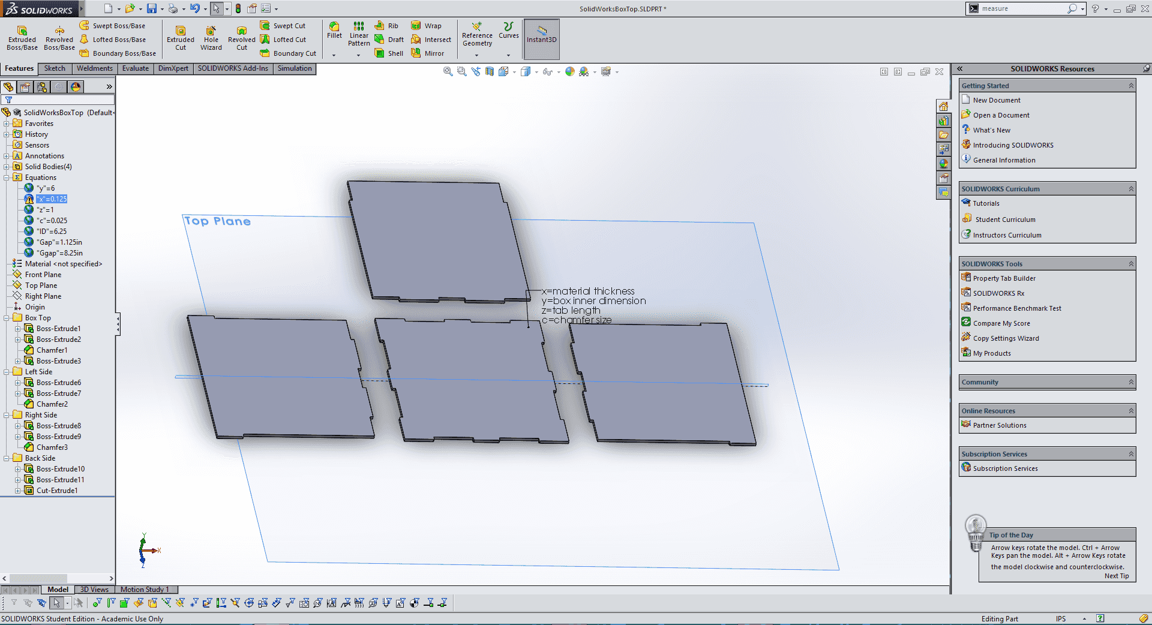Select the Cut-Extrude1 feature

(x=57, y=491)
